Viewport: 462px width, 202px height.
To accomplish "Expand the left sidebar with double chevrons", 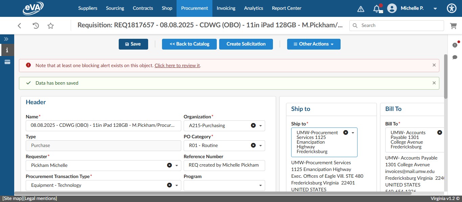I will (x=6, y=39).
